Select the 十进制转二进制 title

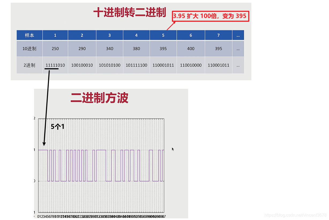click(130, 12)
